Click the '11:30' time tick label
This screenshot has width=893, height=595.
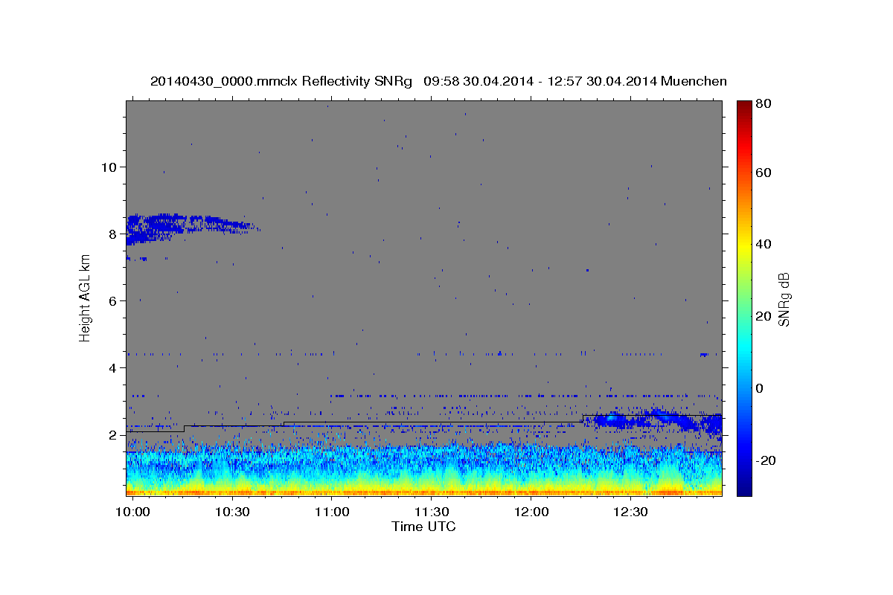click(432, 512)
